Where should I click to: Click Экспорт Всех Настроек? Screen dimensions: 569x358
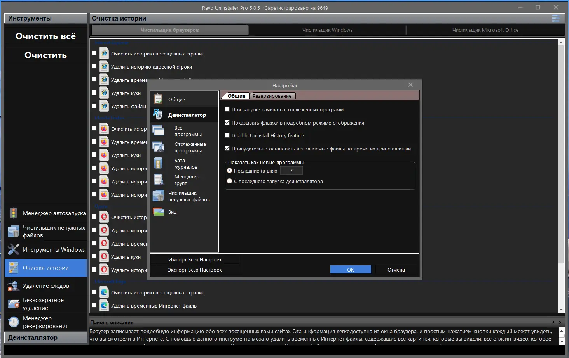(195, 270)
